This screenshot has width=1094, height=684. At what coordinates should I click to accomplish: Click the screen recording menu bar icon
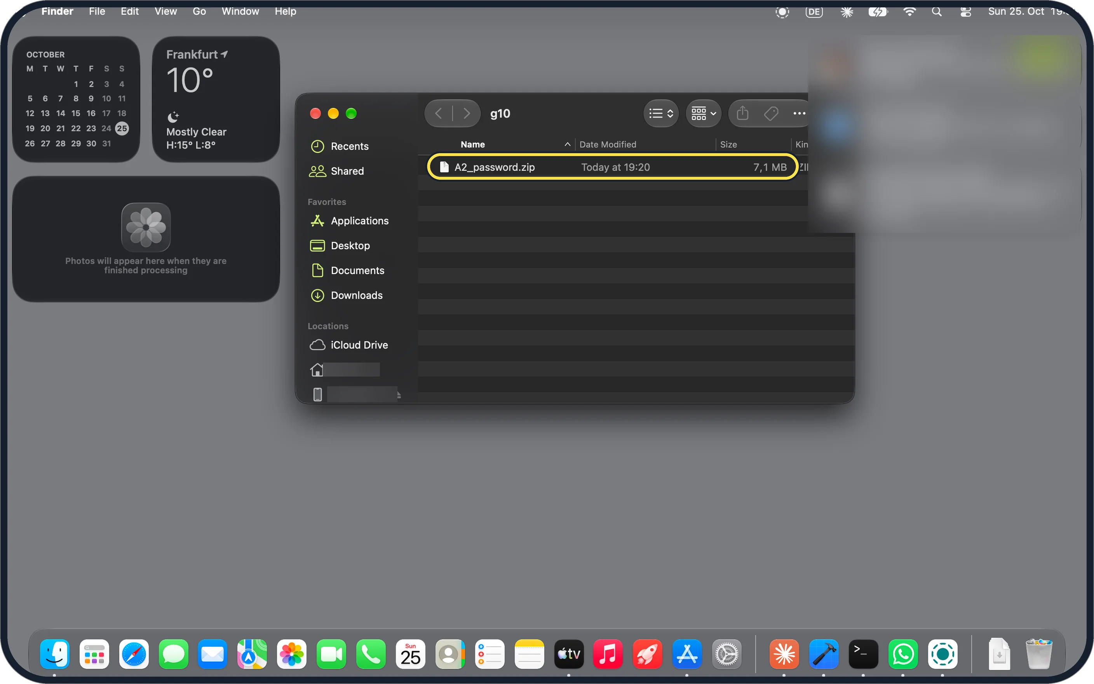click(x=782, y=12)
